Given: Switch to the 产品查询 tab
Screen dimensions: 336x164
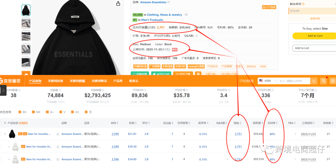Looking at the screenshot, I should [35, 81].
